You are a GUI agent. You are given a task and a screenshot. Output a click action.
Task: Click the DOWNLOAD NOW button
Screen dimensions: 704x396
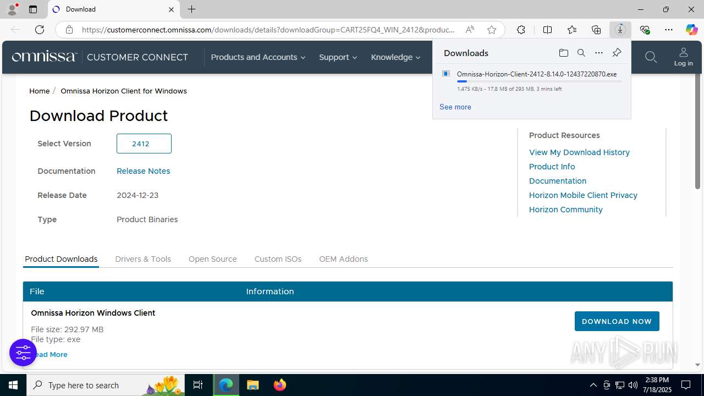point(617,321)
